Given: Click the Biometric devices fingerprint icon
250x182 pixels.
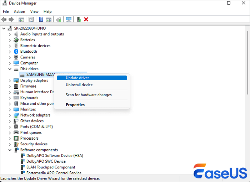Looking at the screenshot, I should point(16,46).
